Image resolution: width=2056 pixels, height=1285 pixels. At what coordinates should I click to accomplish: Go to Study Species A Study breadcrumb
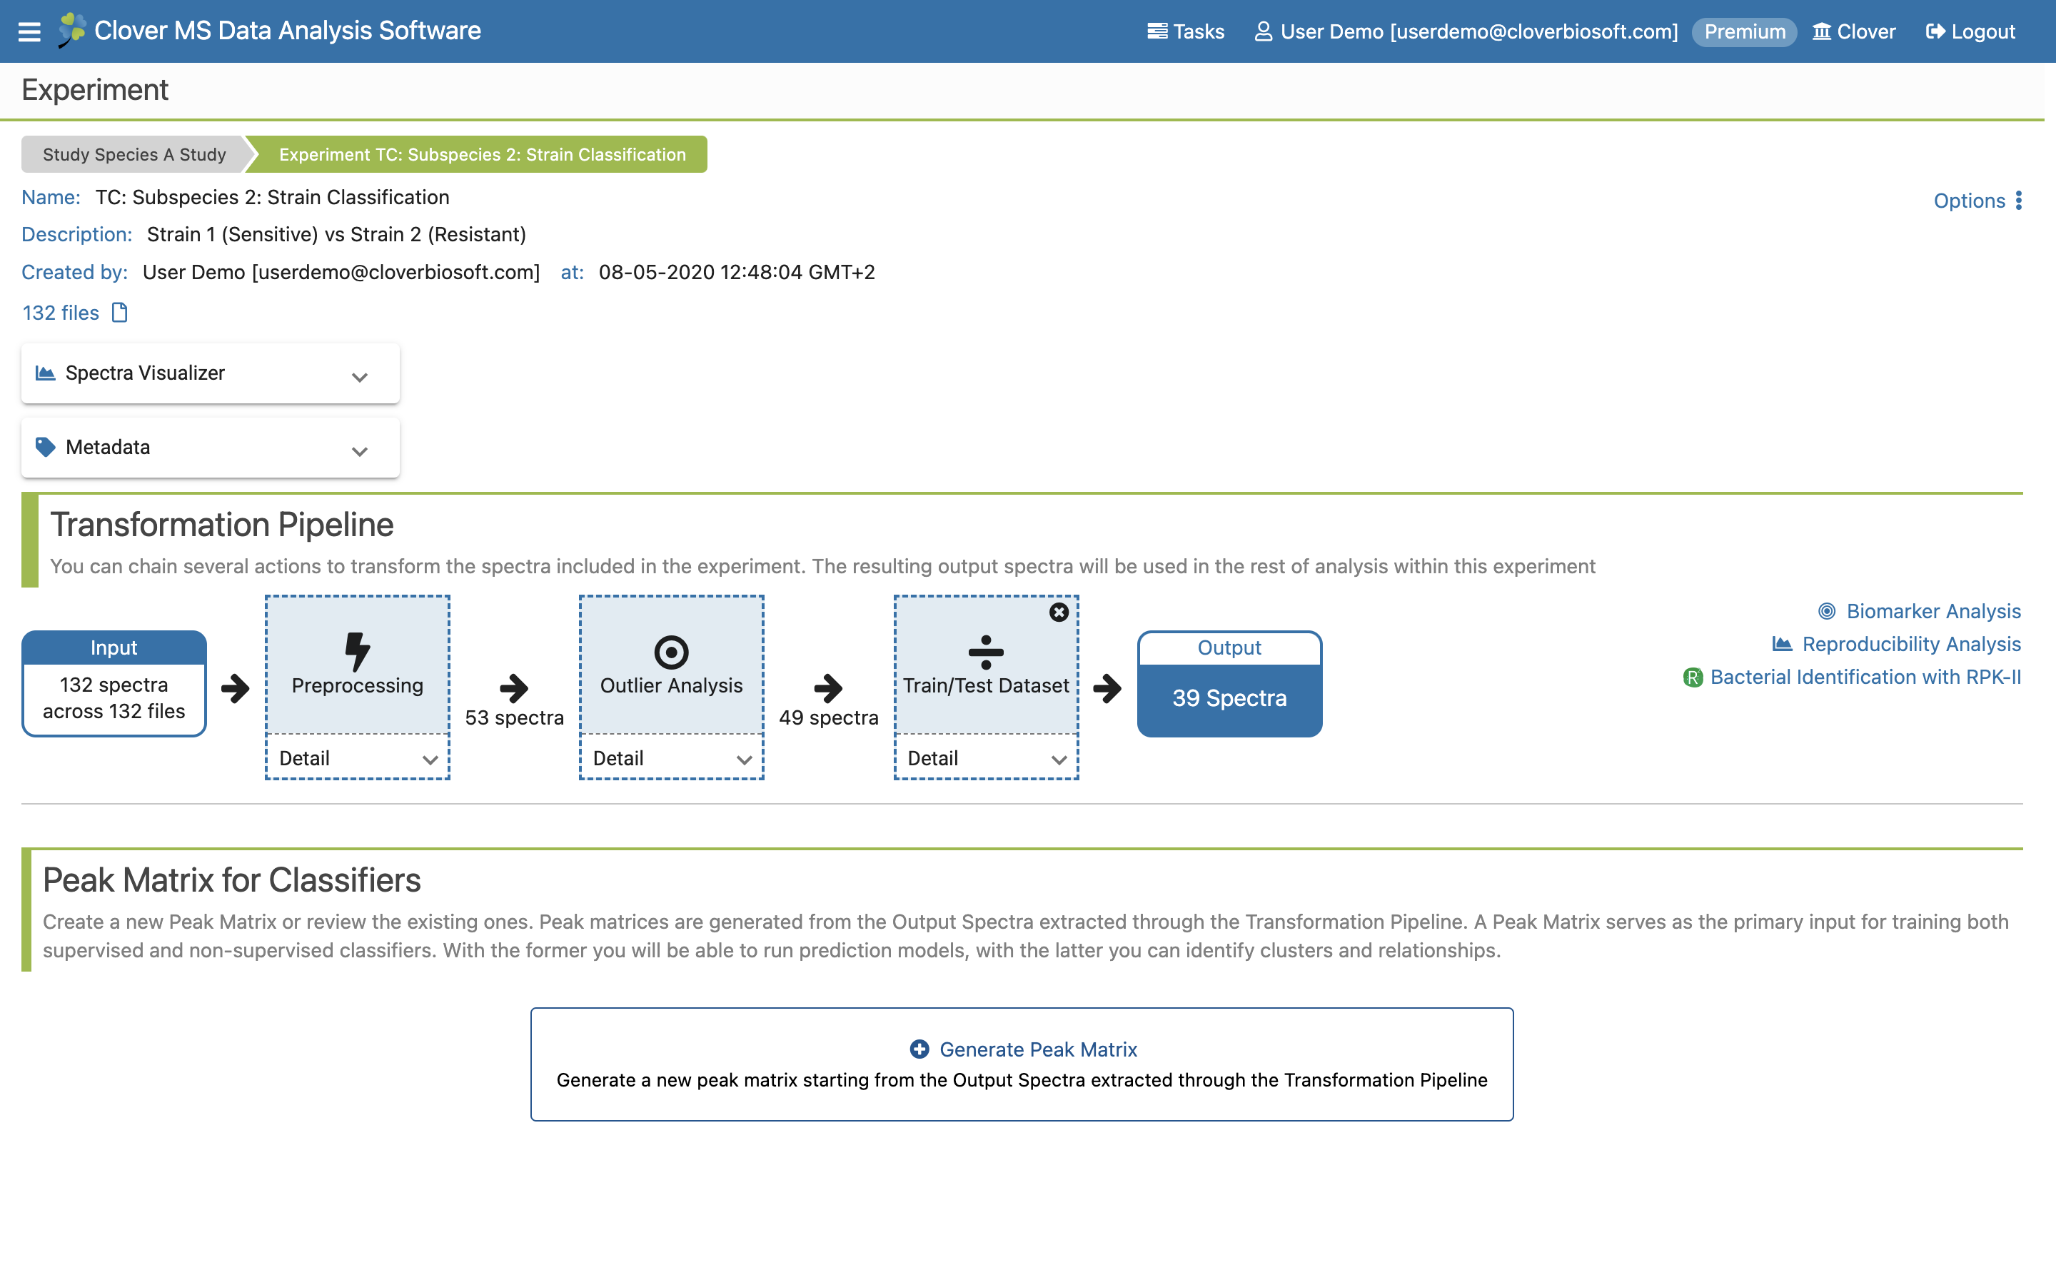click(134, 153)
